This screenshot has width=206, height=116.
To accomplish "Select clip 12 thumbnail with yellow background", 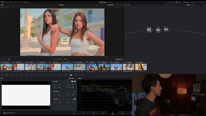I will 141,67.
